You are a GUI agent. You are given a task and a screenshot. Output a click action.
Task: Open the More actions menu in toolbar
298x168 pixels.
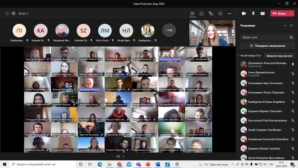[x=230, y=13]
